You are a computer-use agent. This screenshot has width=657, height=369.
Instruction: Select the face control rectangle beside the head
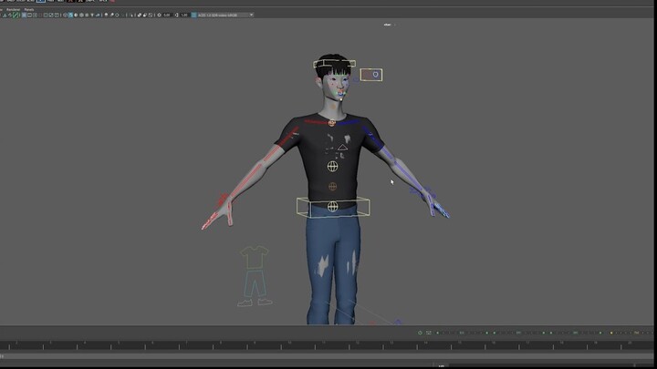click(x=371, y=75)
